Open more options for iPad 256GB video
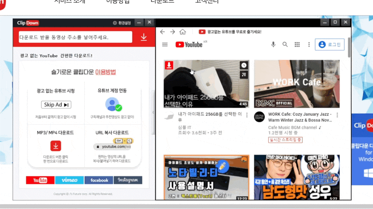The height and width of the screenshot is (209, 373). (247, 115)
